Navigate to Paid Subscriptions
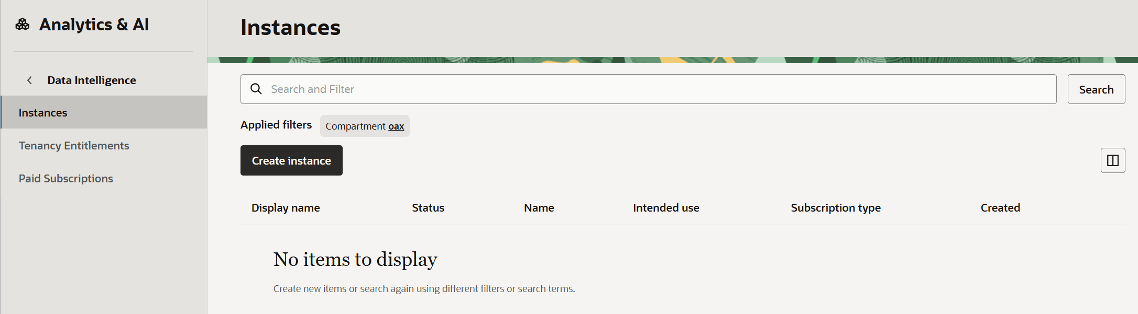 [x=66, y=179]
